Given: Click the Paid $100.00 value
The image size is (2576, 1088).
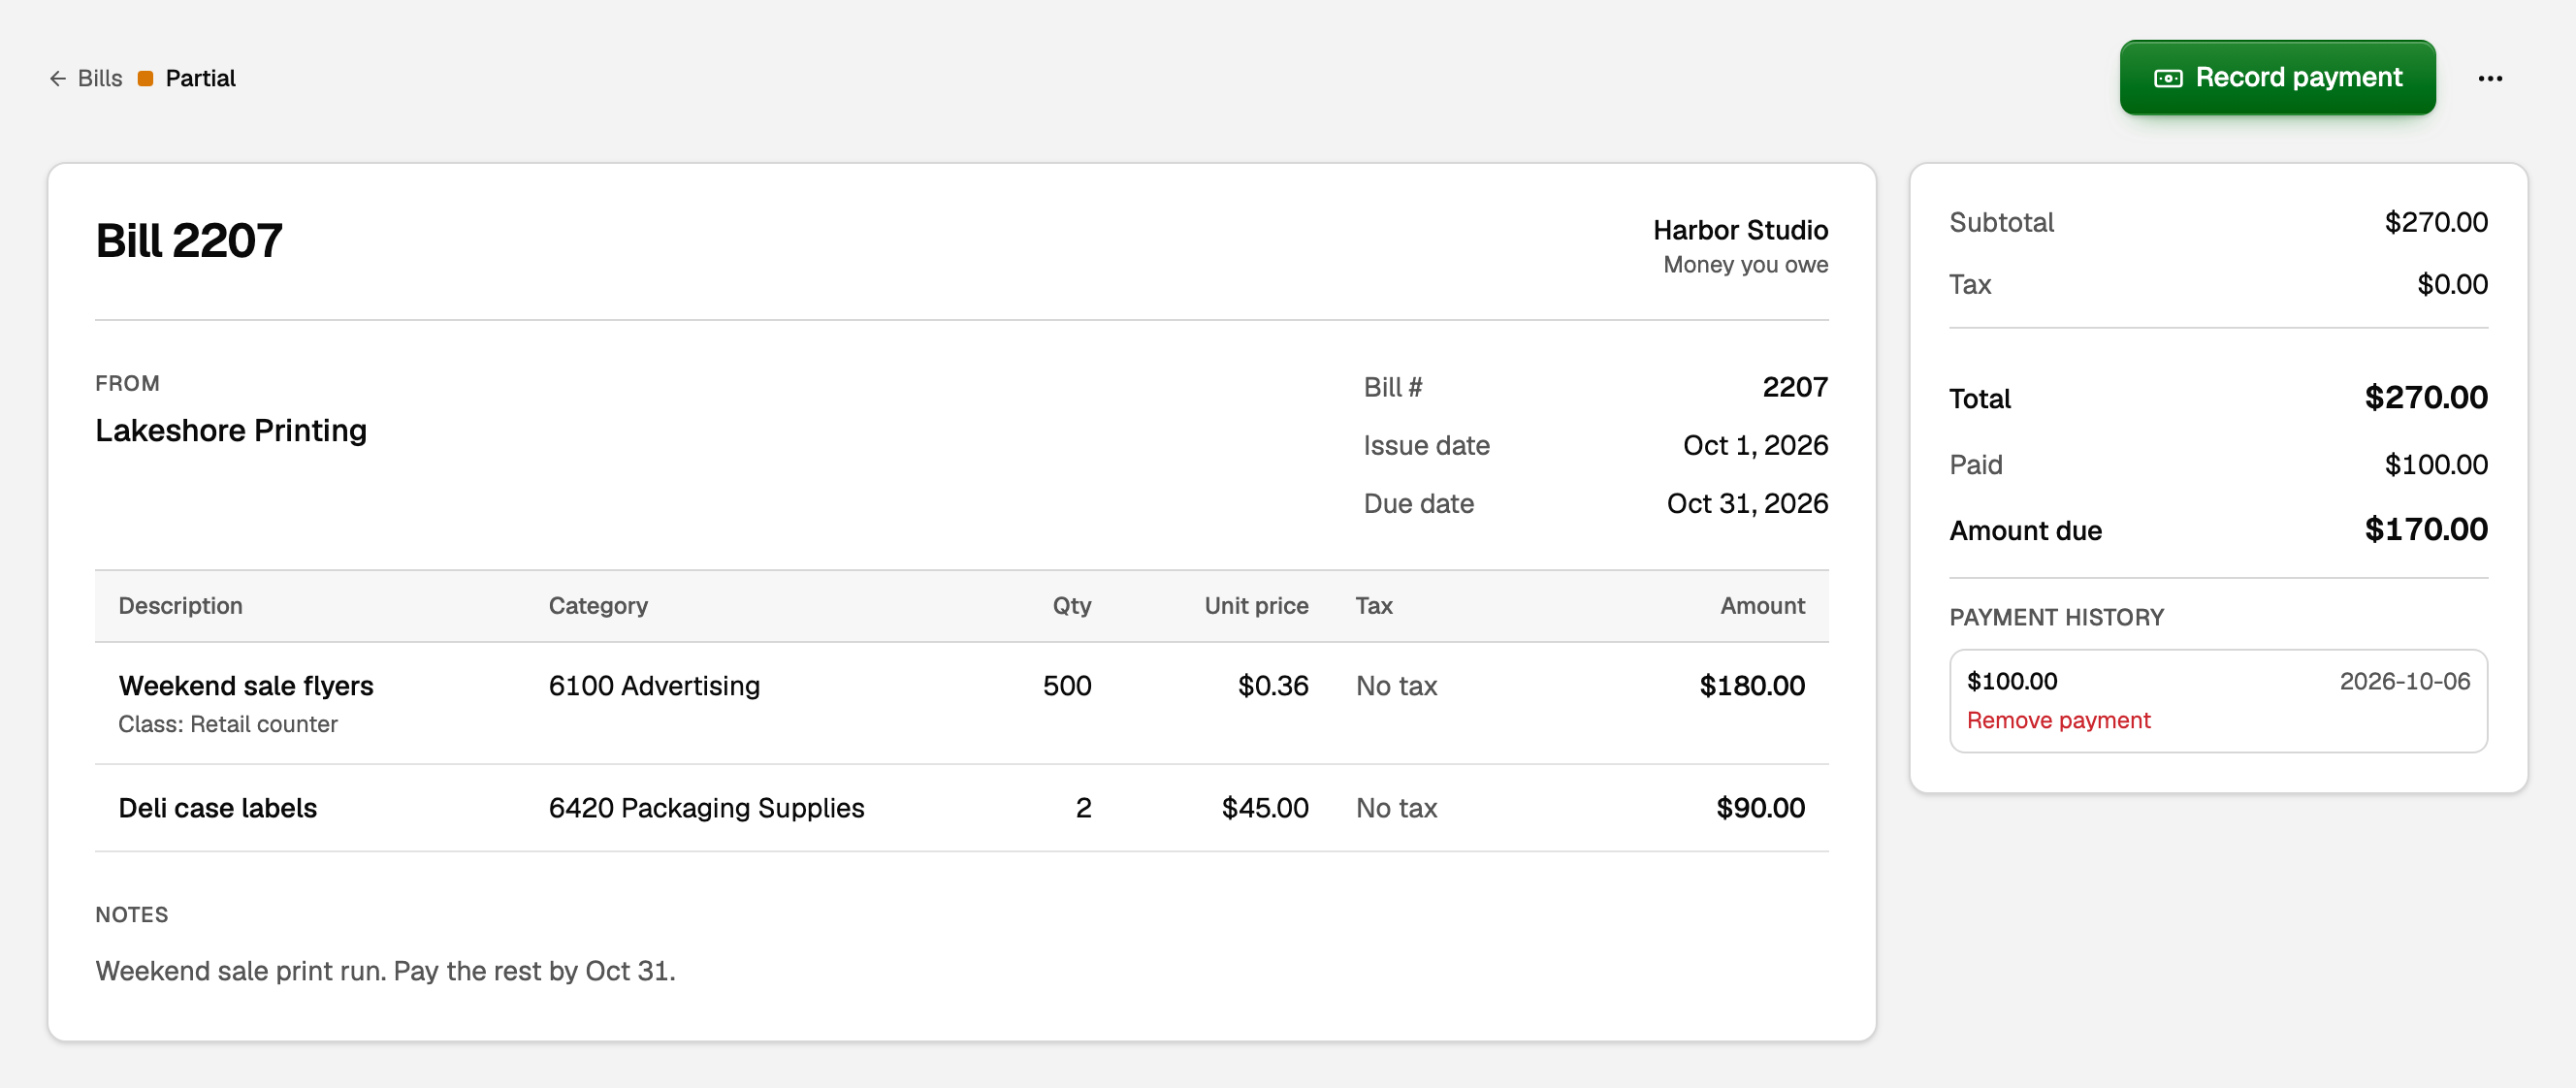Looking at the screenshot, I should click(x=2436, y=464).
